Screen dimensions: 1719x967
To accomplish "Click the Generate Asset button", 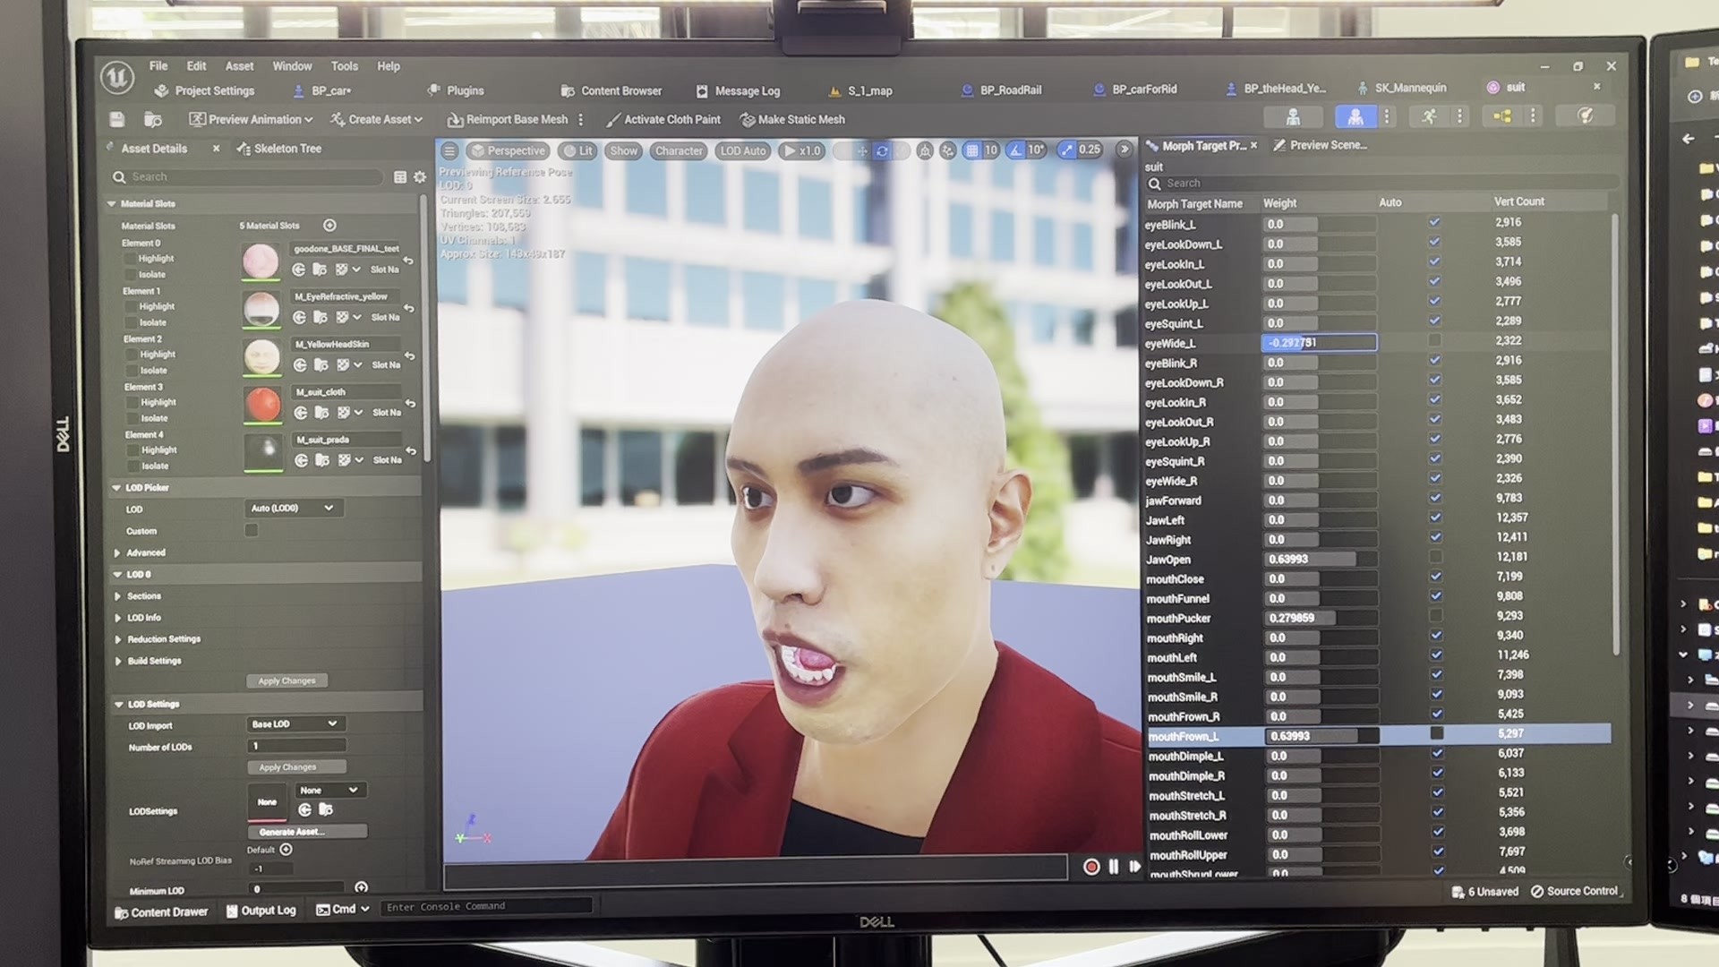I will tap(306, 832).
